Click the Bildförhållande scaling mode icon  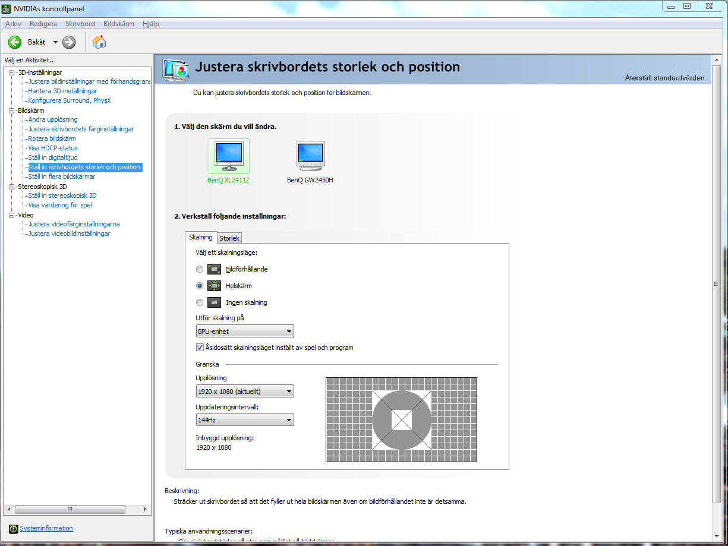(214, 269)
